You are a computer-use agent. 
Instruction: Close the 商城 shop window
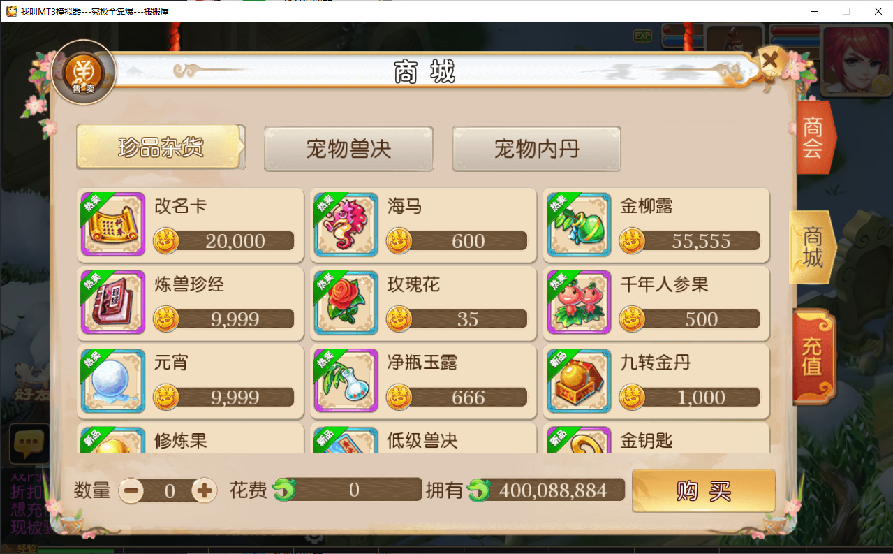[770, 61]
